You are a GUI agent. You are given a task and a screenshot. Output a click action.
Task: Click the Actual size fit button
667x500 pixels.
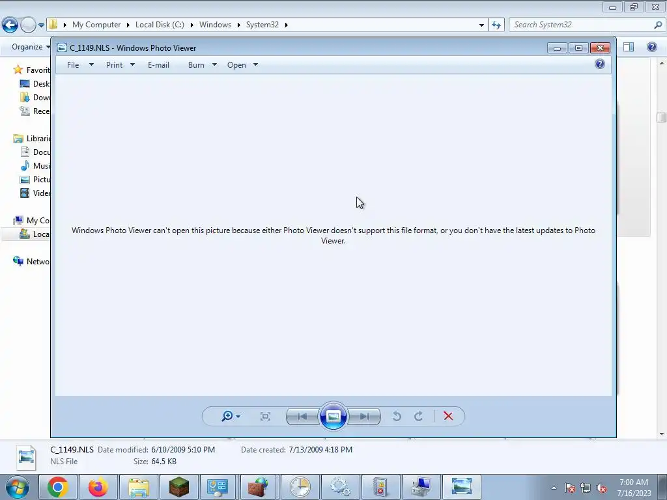265,416
